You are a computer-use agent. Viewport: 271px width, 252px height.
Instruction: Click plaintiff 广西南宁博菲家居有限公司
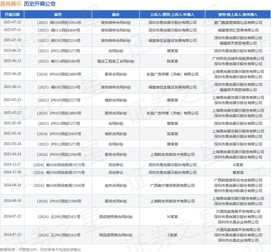173,185
